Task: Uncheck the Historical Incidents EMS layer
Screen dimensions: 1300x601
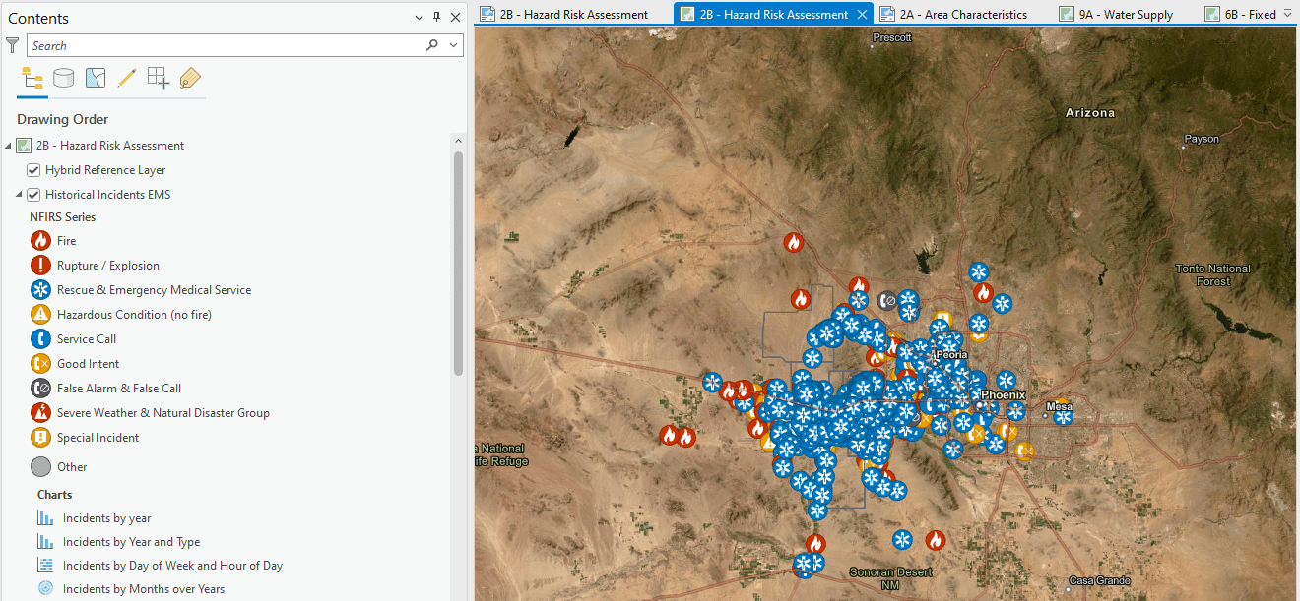Action: click(32, 194)
